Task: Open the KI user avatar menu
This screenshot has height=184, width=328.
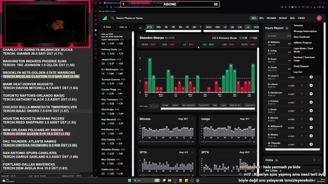Action: click(x=319, y=18)
